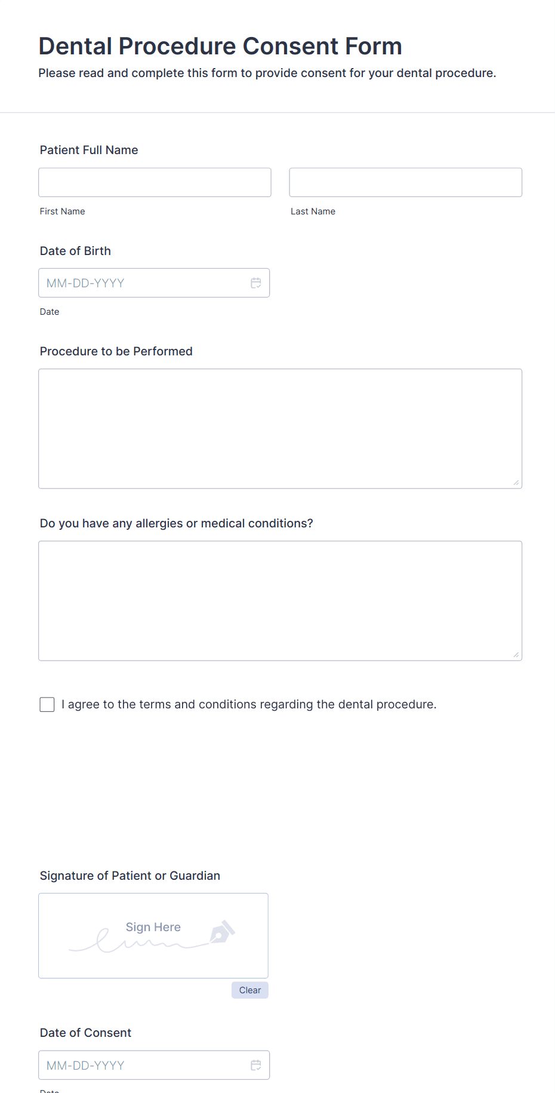Click the Date of Birth label

click(75, 251)
